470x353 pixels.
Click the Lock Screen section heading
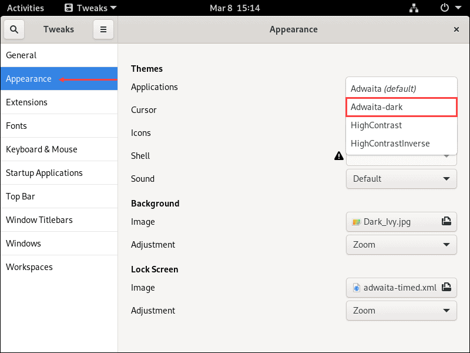[155, 269]
